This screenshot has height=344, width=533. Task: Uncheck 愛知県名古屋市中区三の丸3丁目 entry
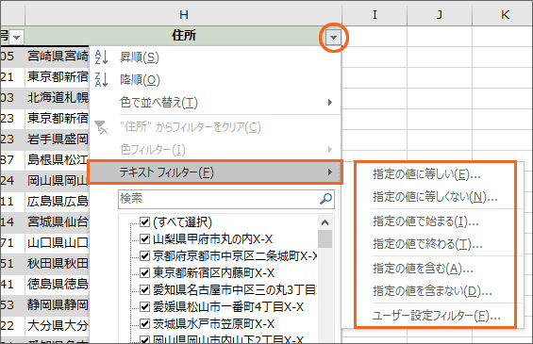click(x=145, y=289)
